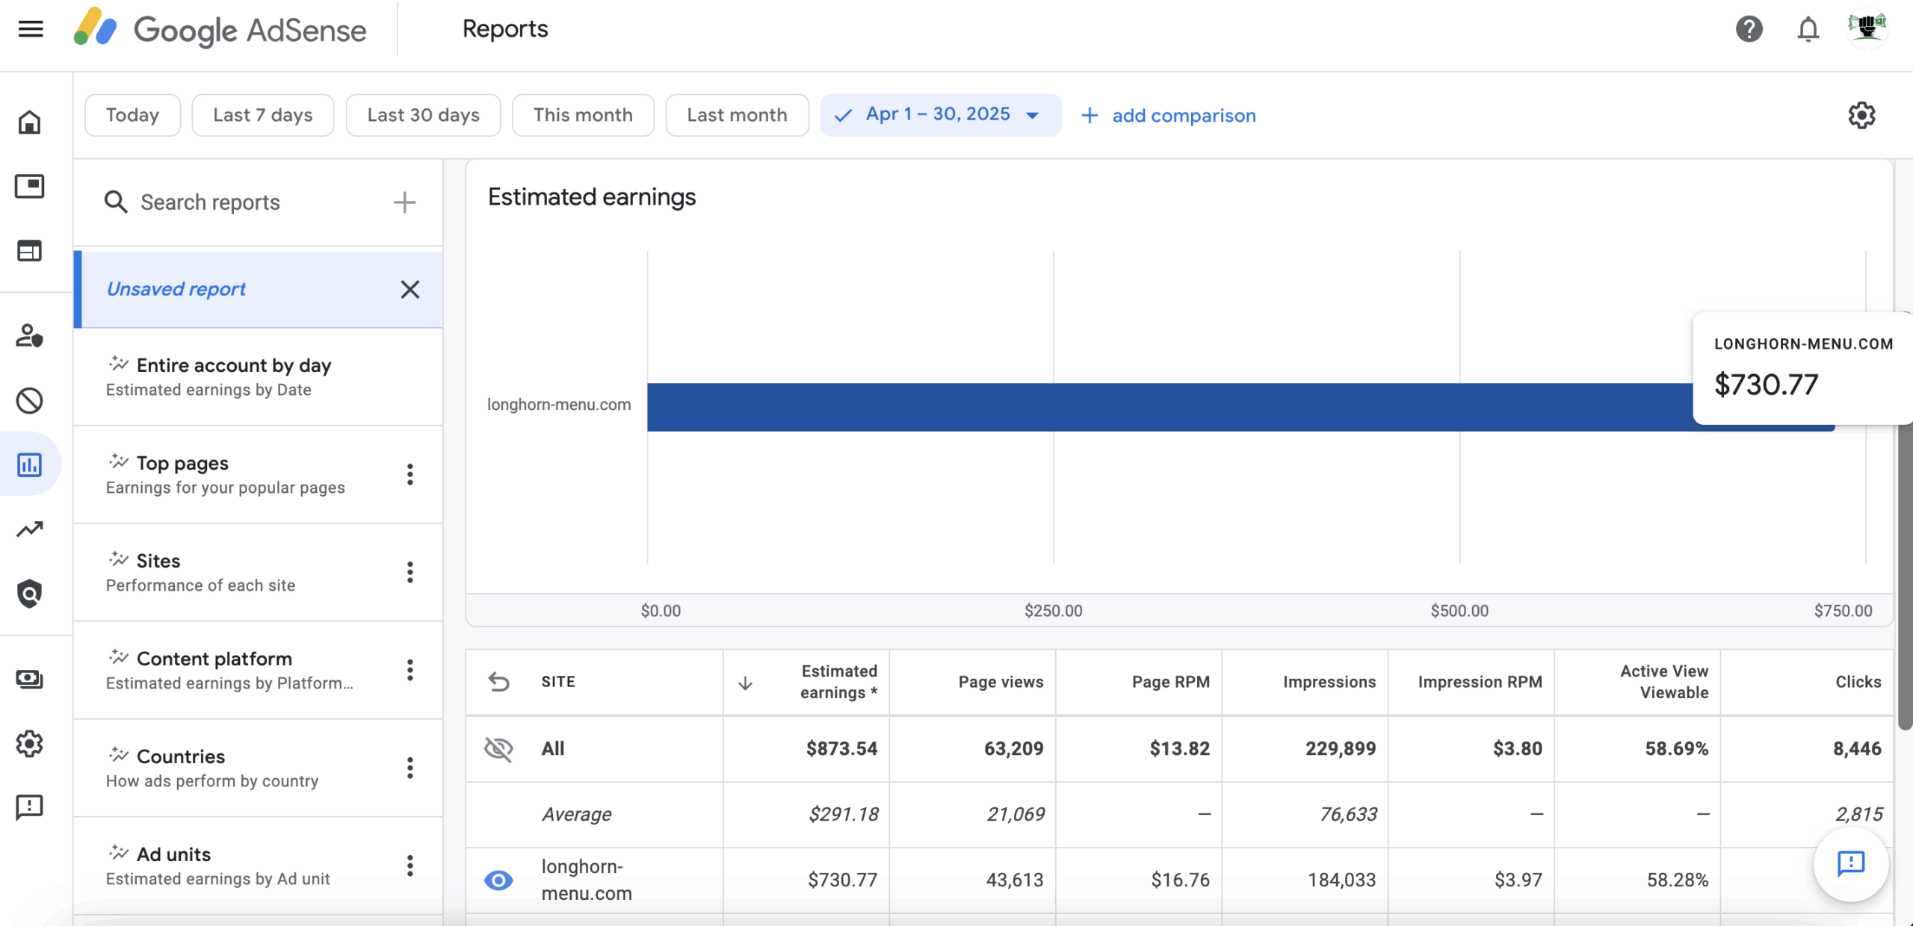Viewport: 1913px width, 926px height.
Task: Click the Reports page title
Action: tap(505, 28)
